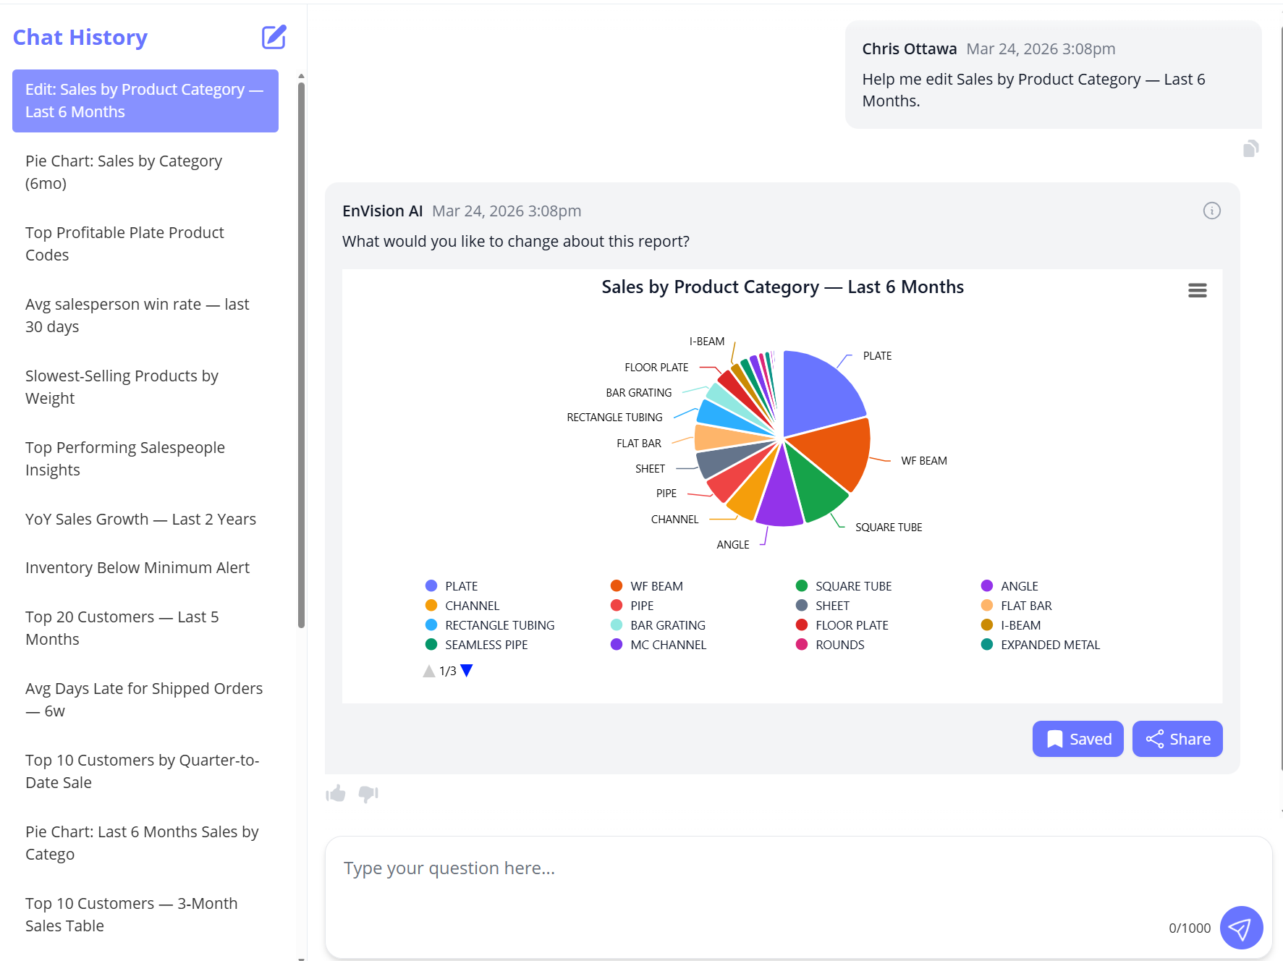Open 'Slowest-Selling Products by Weight' chat
Screen dimensions: 1283x961
(145, 387)
